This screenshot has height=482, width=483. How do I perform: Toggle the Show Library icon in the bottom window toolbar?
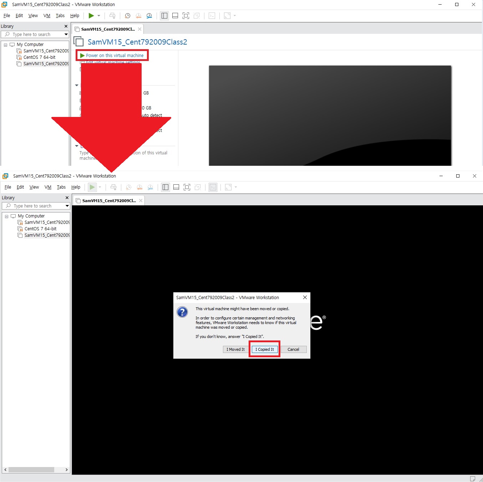(166, 187)
